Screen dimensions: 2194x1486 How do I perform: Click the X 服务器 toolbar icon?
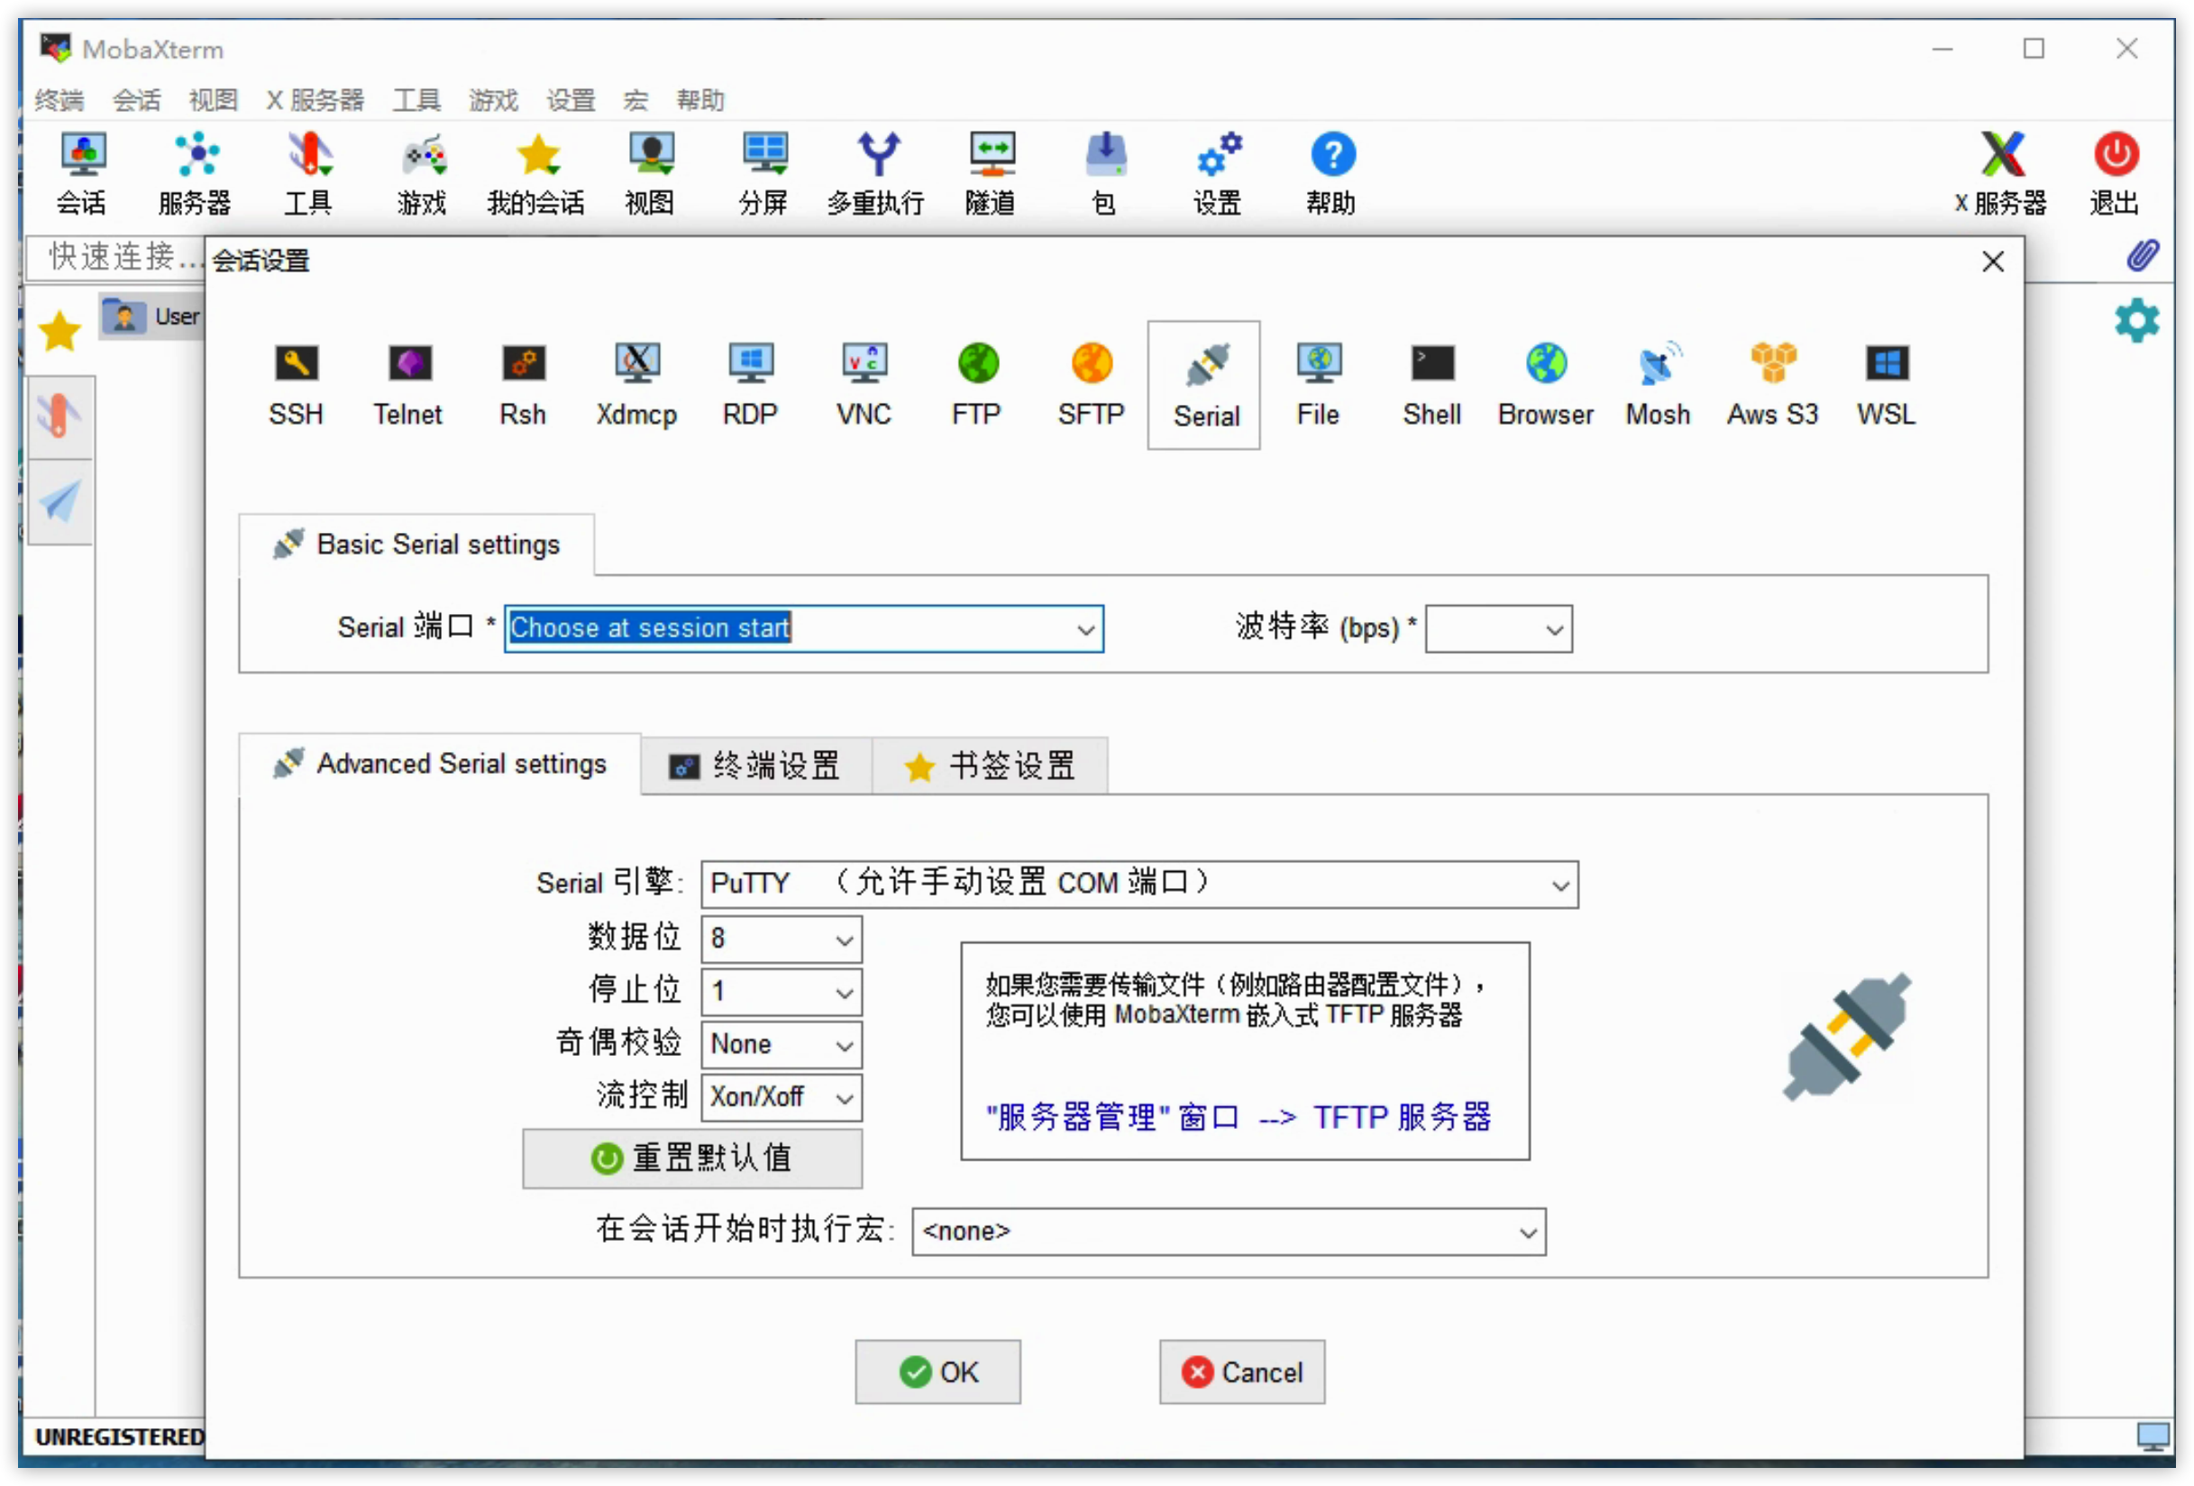2002,174
